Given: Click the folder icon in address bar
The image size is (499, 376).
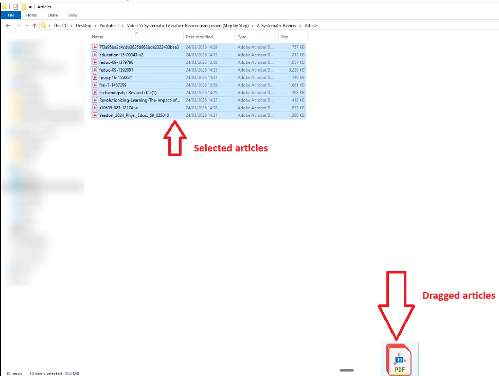Looking at the screenshot, I should [x=44, y=25].
